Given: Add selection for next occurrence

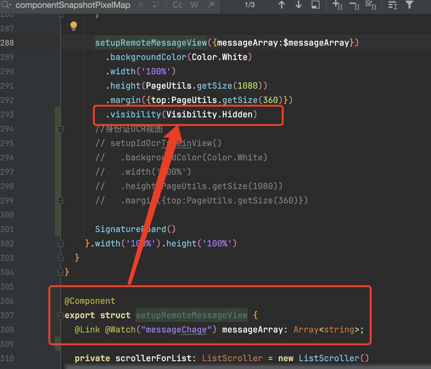Looking at the screenshot, I should tap(337, 5).
